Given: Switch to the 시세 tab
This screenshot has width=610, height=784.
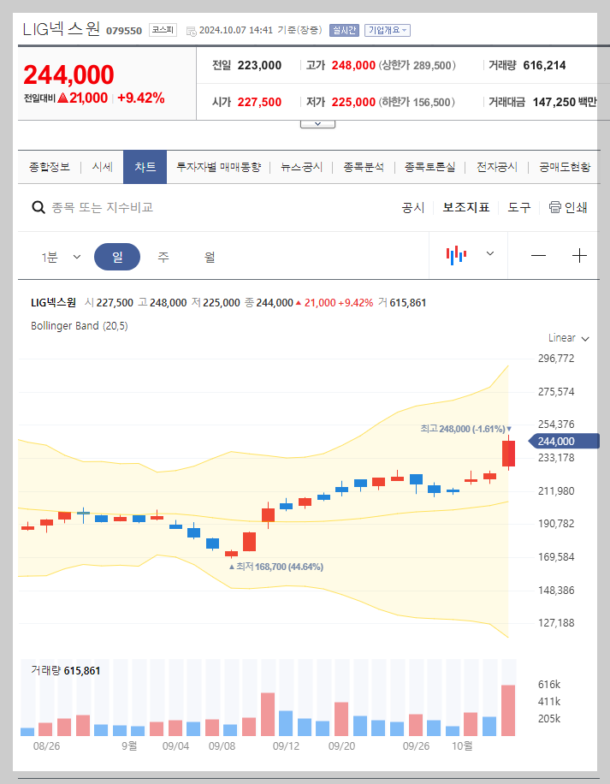Looking at the screenshot, I should (102, 167).
